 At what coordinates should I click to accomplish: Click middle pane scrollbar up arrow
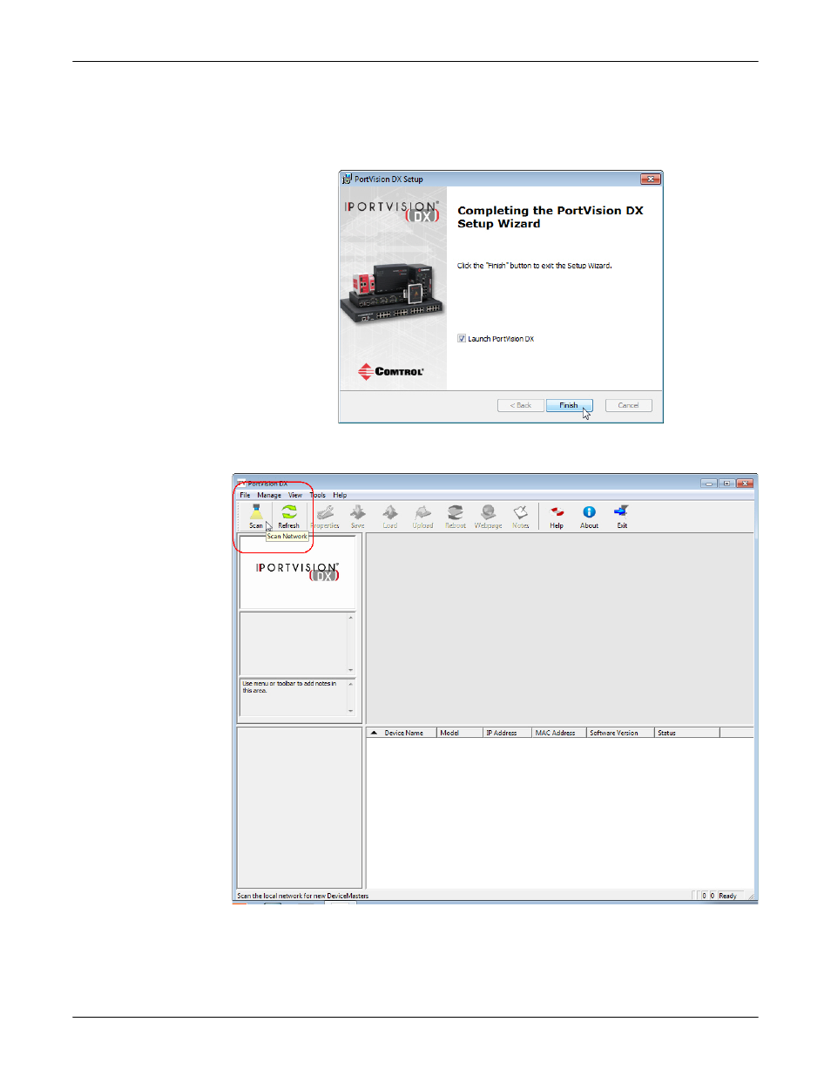351,618
